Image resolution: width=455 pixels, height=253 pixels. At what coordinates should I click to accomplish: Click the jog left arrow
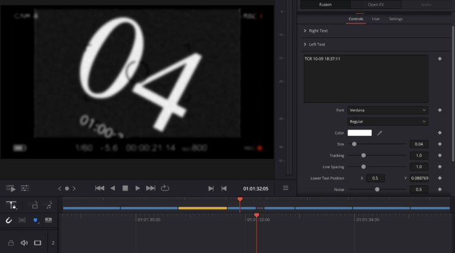(59, 188)
